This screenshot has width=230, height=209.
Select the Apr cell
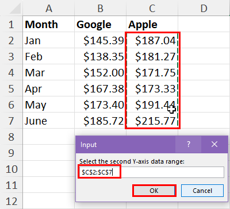coord(49,89)
